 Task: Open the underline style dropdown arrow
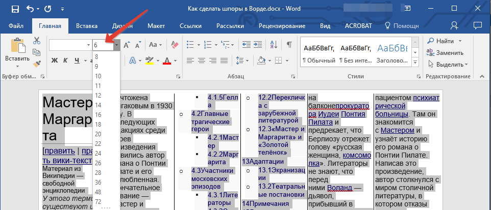pos(85,61)
